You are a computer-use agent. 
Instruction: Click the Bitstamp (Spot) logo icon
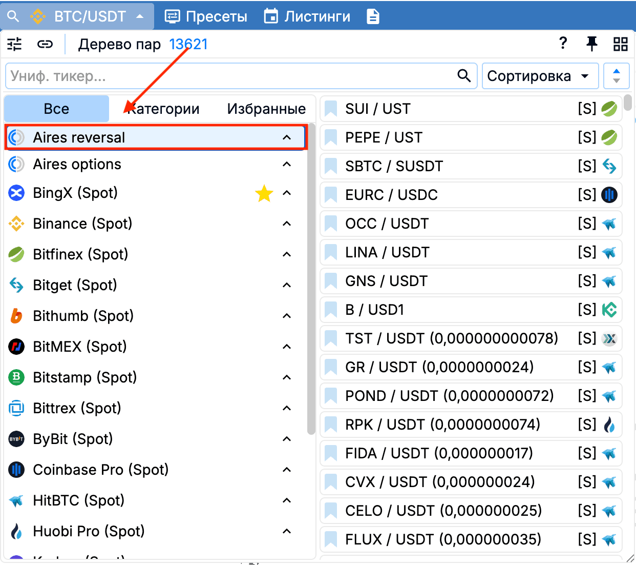click(x=16, y=377)
